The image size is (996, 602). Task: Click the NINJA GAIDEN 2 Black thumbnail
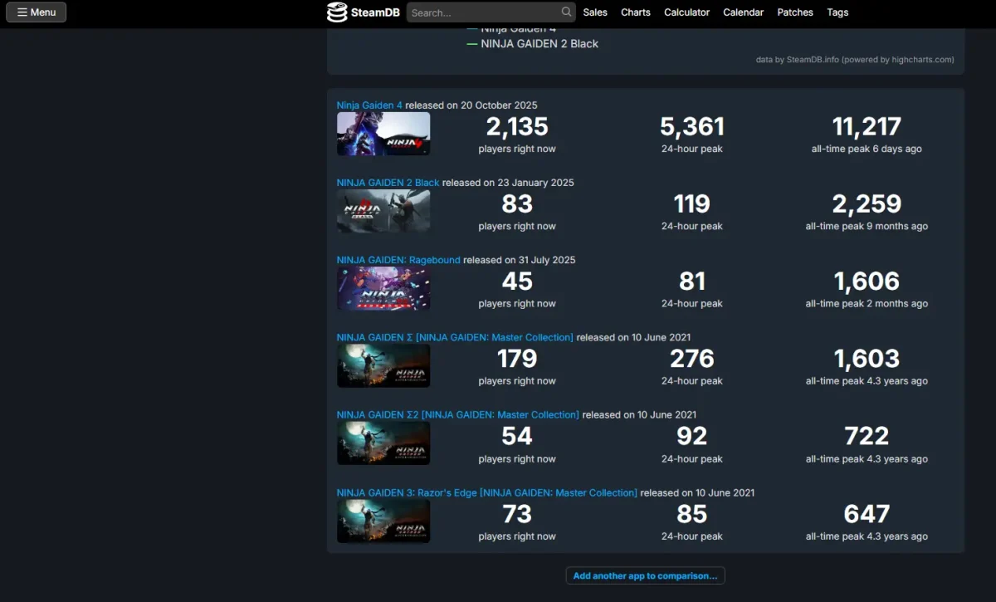(x=383, y=211)
